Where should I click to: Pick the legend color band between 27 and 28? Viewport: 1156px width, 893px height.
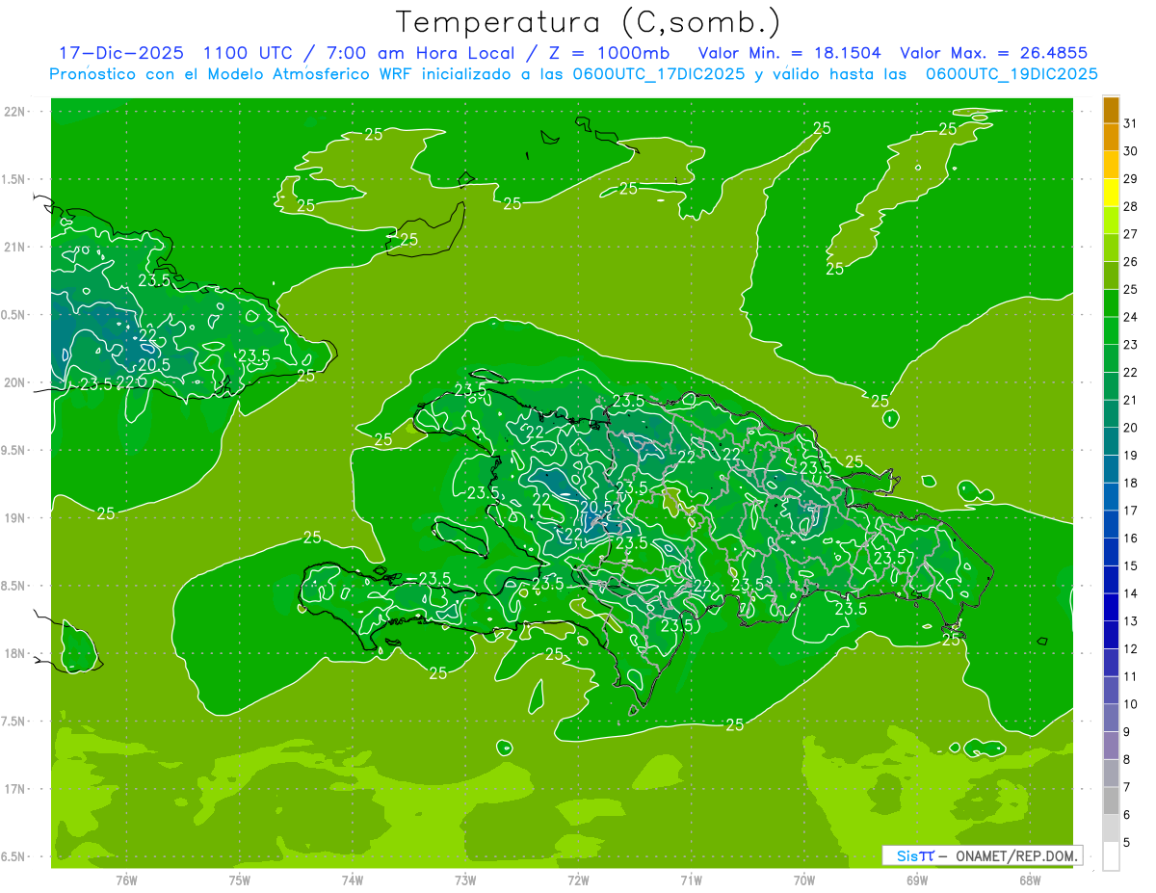(1111, 221)
